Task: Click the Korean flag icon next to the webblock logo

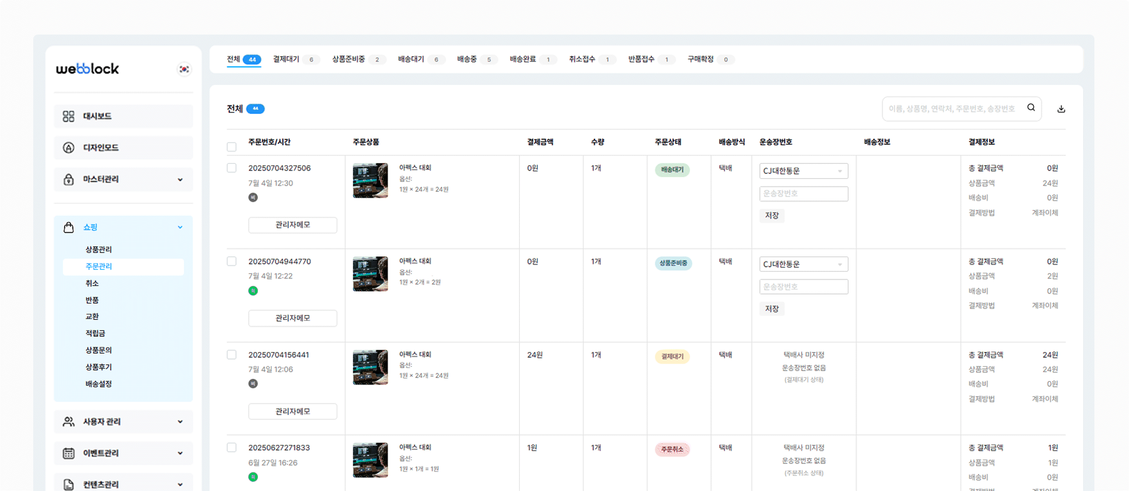Action: pos(183,69)
